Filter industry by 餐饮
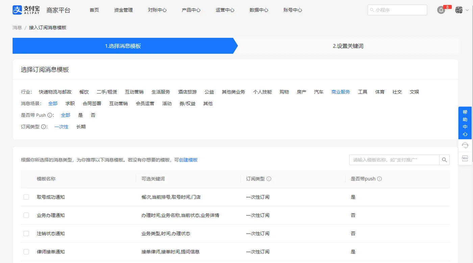The image size is (473, 263). (84, 92)
